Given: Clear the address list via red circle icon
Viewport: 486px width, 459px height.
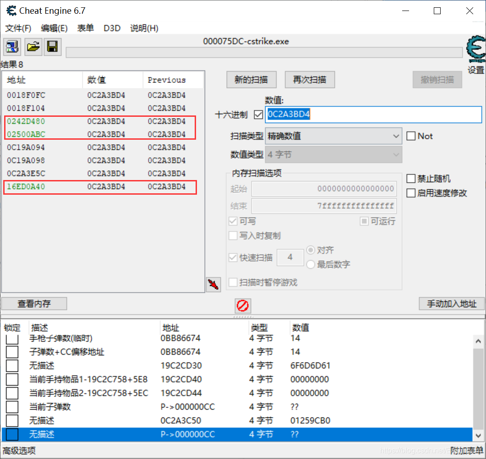Looking at the screenshot, I should click(x=243, y=306).
